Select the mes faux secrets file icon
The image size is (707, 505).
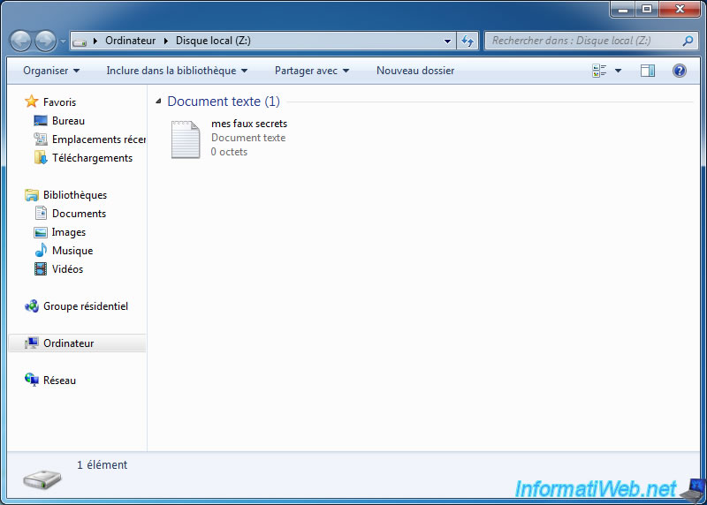[186, 139]
